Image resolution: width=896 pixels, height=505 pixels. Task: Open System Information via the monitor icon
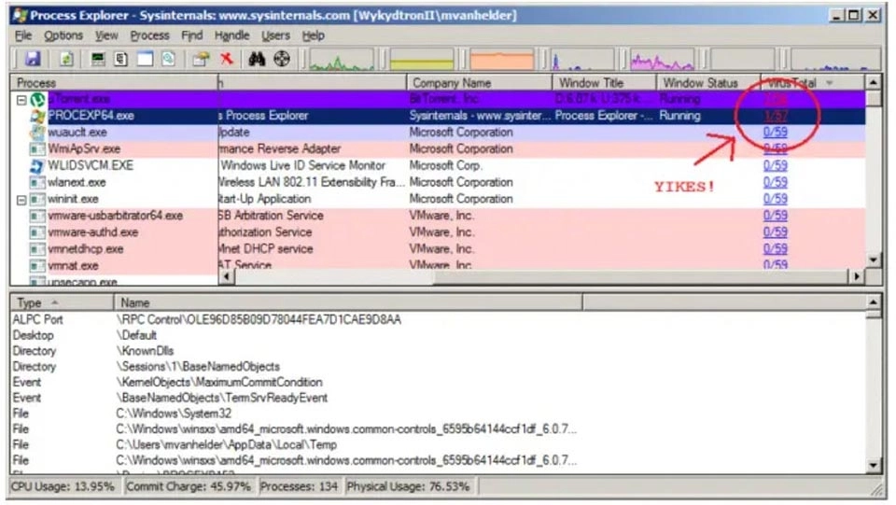98,59
